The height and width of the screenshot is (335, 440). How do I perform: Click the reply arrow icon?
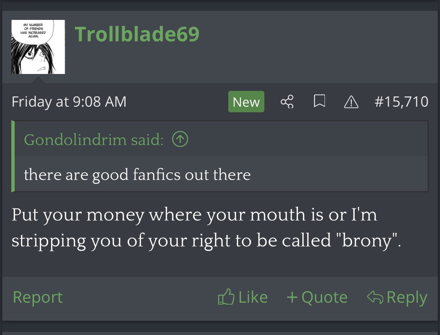(x=375, y=297)
